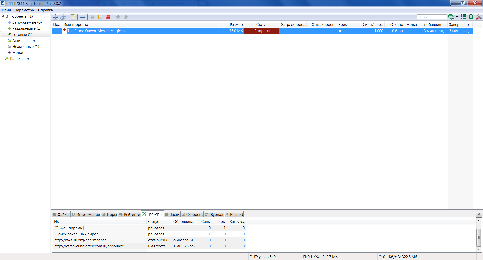Start the torrent with the play icon

(x=93, y=17)
